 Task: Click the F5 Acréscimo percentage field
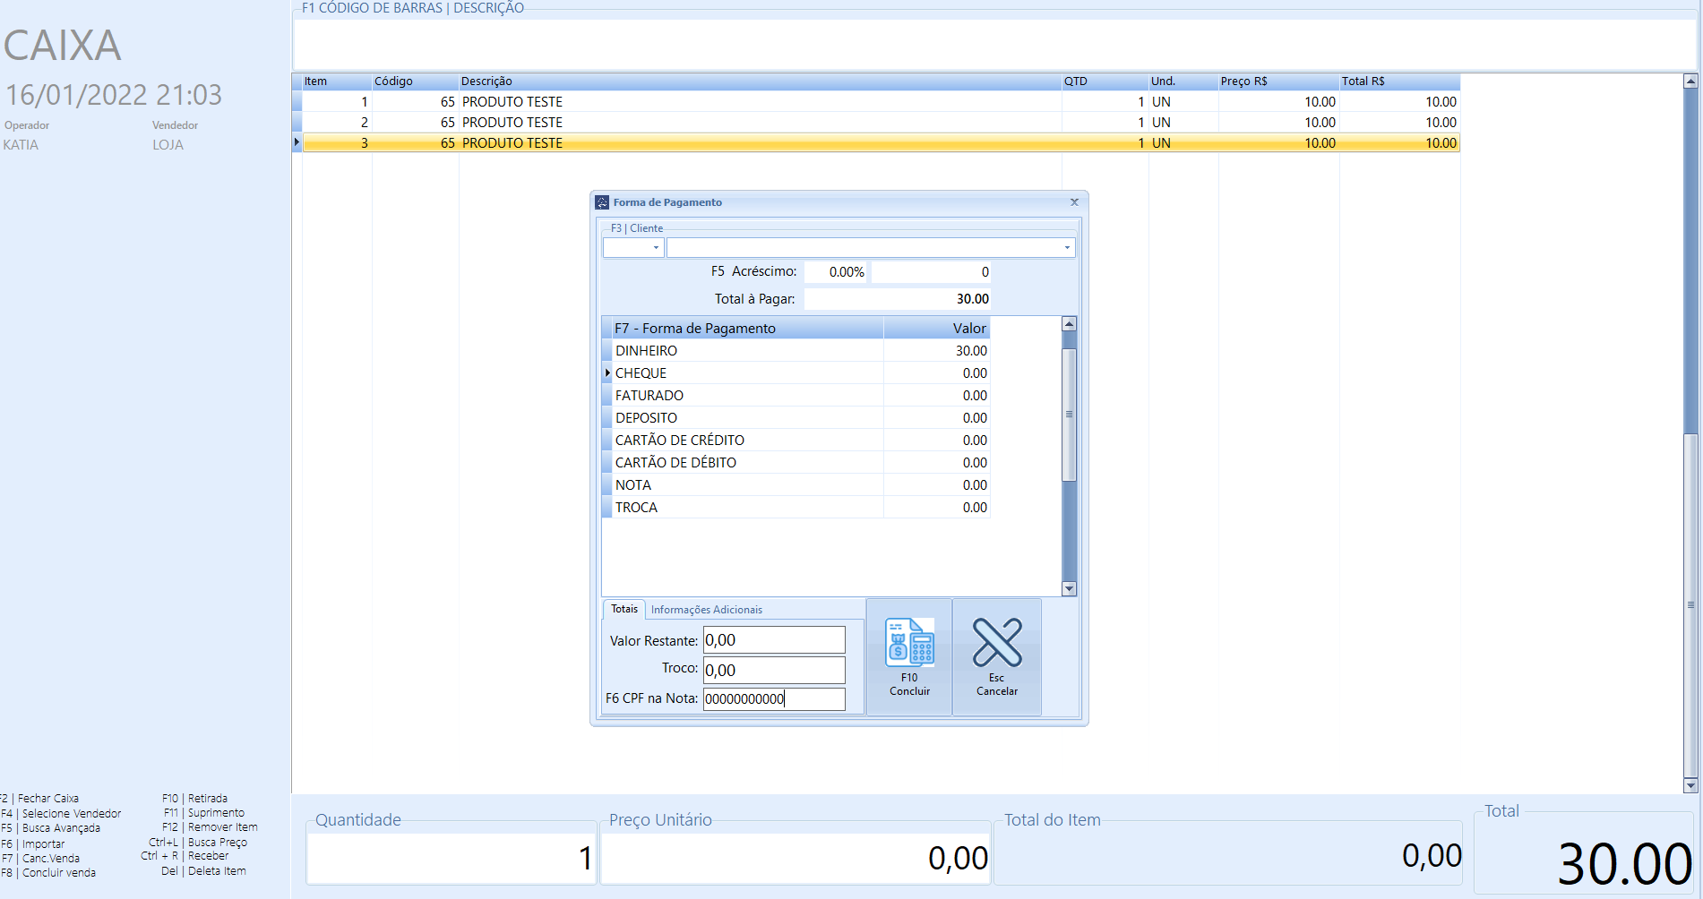(836, 272)
